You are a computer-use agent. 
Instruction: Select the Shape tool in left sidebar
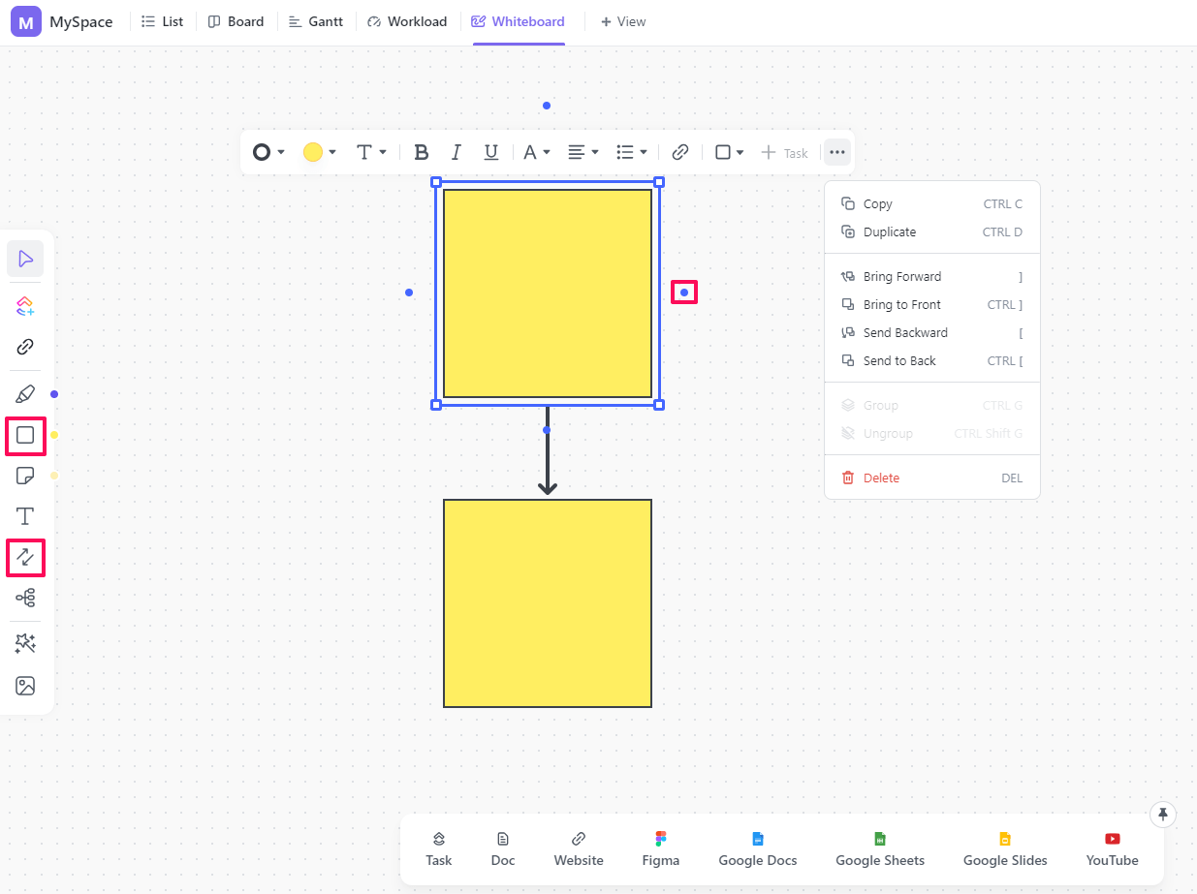click(25, 435)
